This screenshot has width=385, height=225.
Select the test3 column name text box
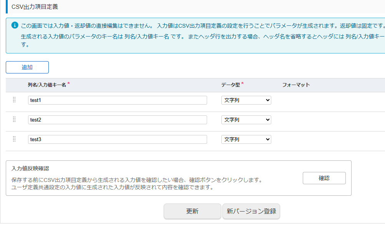tap(117, 139)
